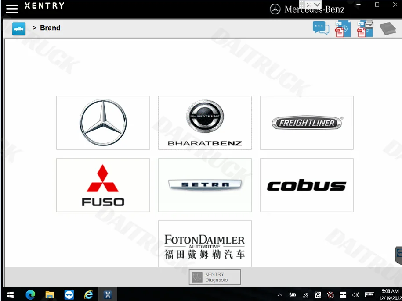Expand the remote session toolbar chevron

[x=317, y=4]
